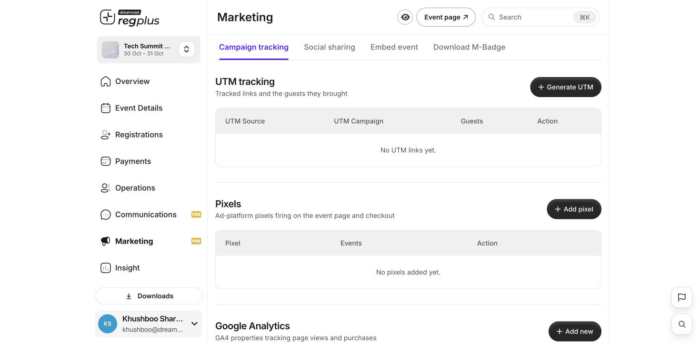
Task: Open Insight in the sidebar
Action: click(149, 268)
